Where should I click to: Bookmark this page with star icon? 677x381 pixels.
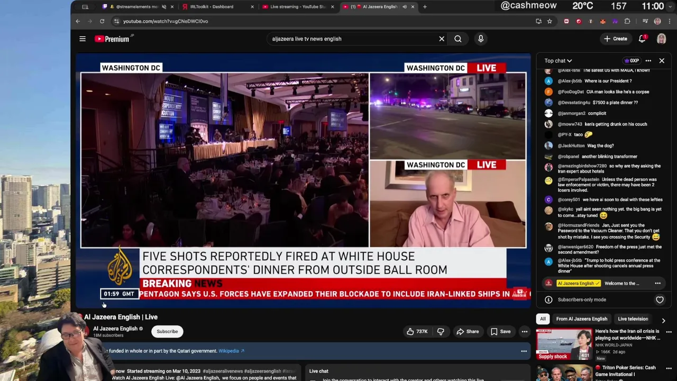(x=550, y=21)
